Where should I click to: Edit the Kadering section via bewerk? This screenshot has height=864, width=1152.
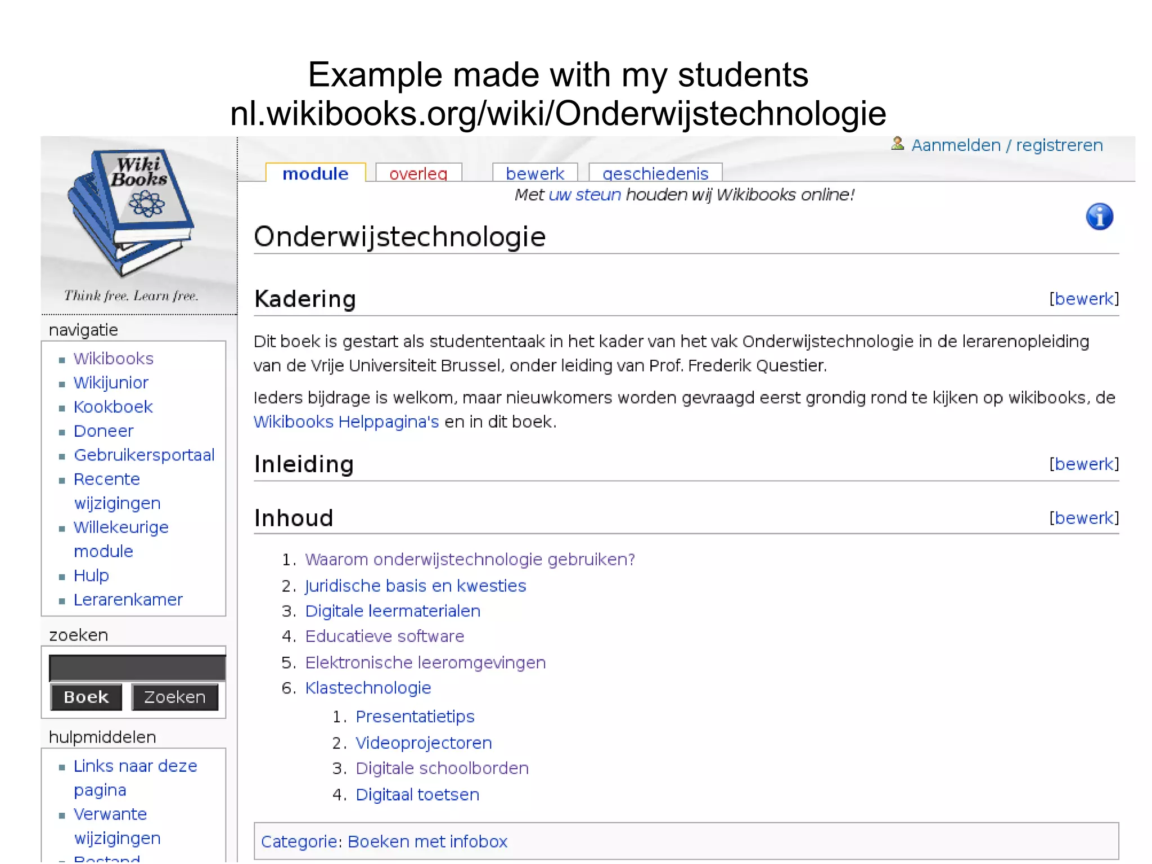pyautogui.click(x=1084, y=299)
